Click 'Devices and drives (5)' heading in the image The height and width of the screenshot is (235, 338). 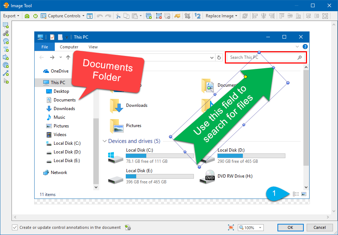(134, 141)
